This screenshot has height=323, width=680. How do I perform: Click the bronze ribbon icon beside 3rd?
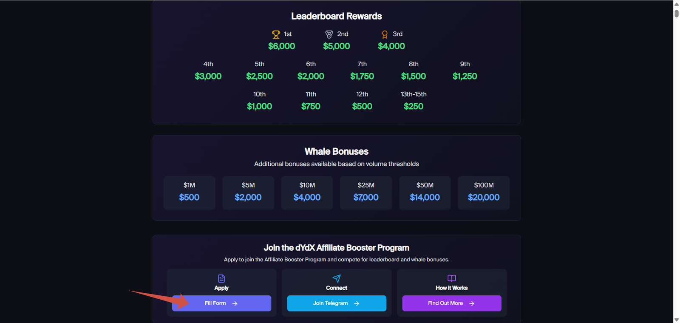point(385,34)
